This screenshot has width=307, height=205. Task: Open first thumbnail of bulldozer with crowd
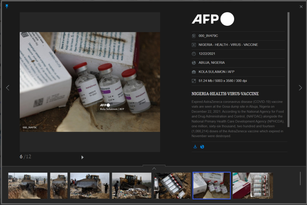tap(28, 185)
